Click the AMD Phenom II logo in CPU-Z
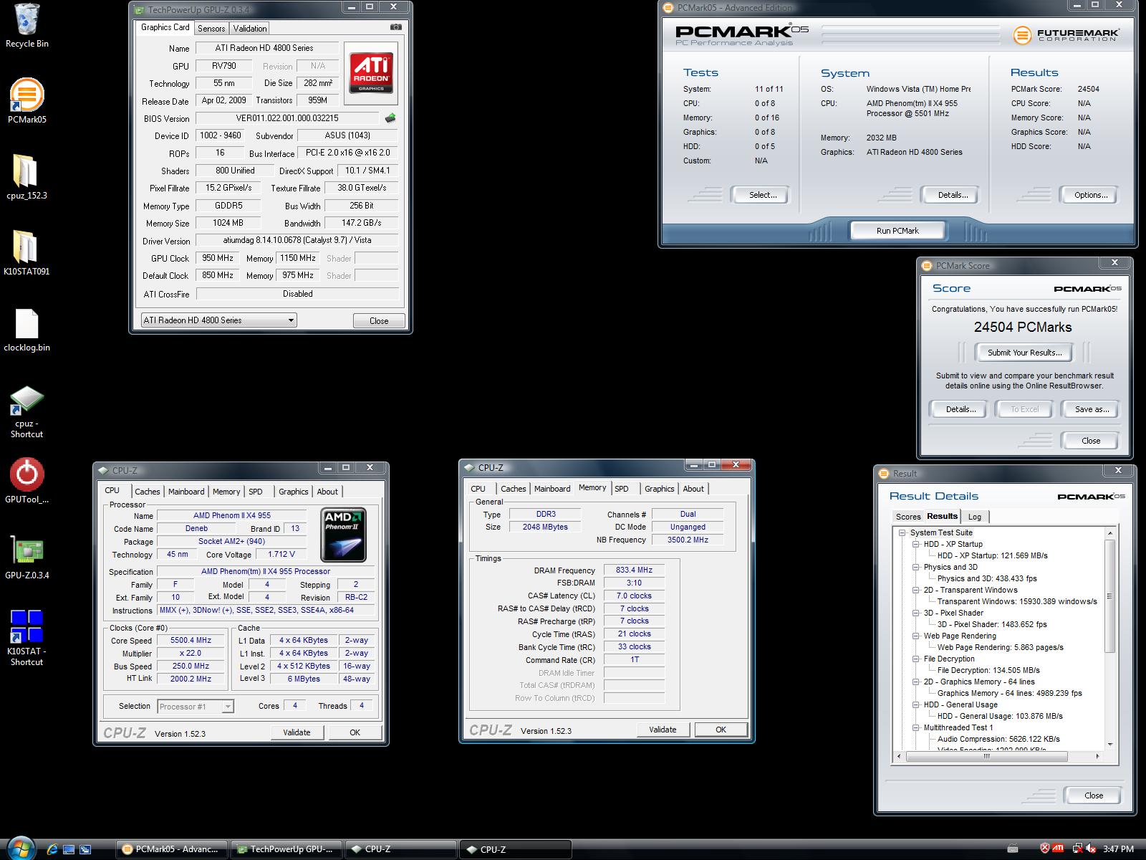Viewport: 1146px width, 860px height. point(343,534)
